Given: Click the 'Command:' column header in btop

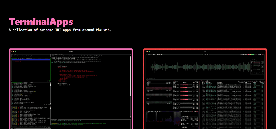Looking at the screenshot, I should [219, 82].
